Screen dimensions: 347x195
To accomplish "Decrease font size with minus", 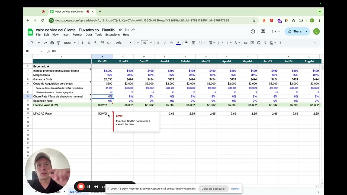I will point(138,43).
